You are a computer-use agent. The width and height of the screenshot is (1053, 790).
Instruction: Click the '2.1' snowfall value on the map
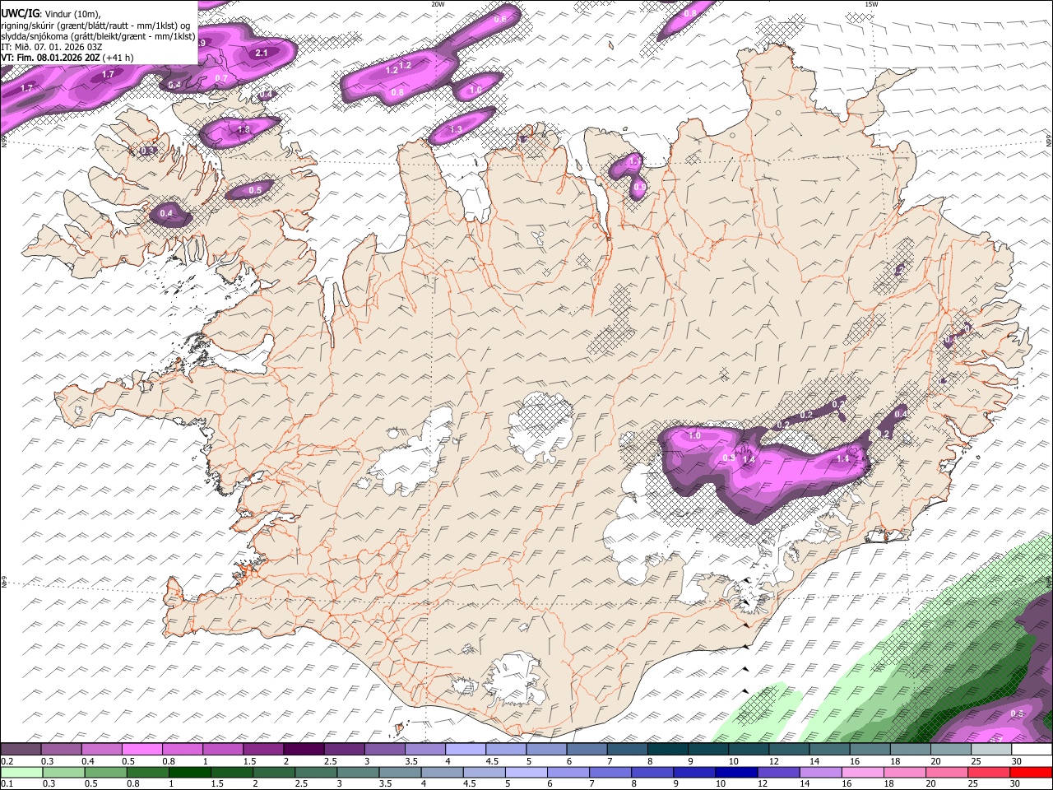coord(262,53)
